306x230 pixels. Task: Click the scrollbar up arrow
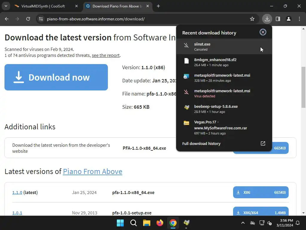pos(303,29)
